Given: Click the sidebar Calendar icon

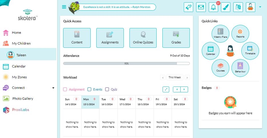Looking at the screenshot, I should pyautogui.click(x=6, y=66).
